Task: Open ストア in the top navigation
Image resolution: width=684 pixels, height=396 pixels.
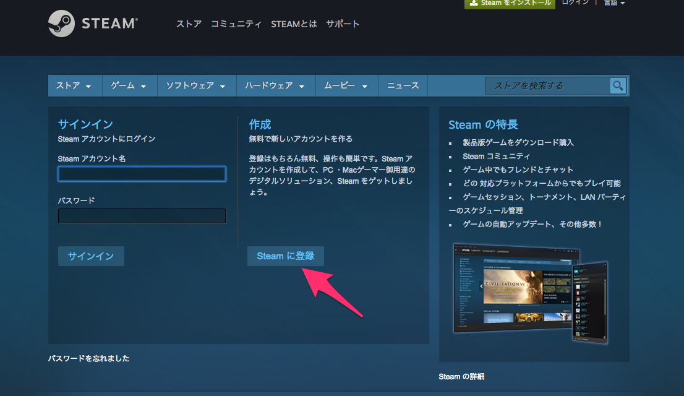Action: (x=189, y=24)
